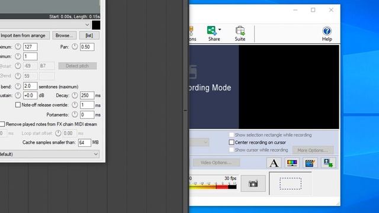Open the video effects clapperboard icon

pos(310,163)
